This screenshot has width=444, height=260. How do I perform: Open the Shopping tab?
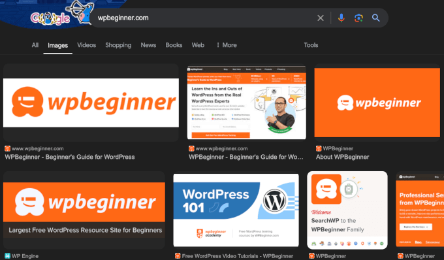(118, 45)
